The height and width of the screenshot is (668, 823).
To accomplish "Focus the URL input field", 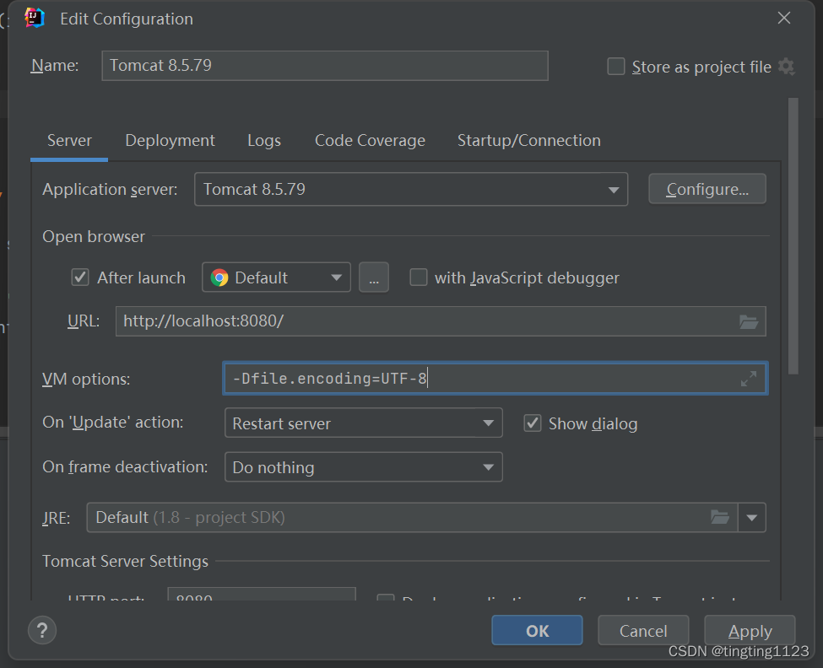I will [441, 321].
